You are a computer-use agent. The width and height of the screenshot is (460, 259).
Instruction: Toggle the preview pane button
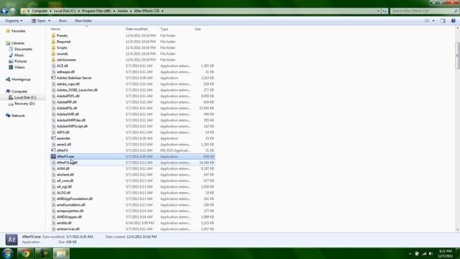(x=443, y=21)
